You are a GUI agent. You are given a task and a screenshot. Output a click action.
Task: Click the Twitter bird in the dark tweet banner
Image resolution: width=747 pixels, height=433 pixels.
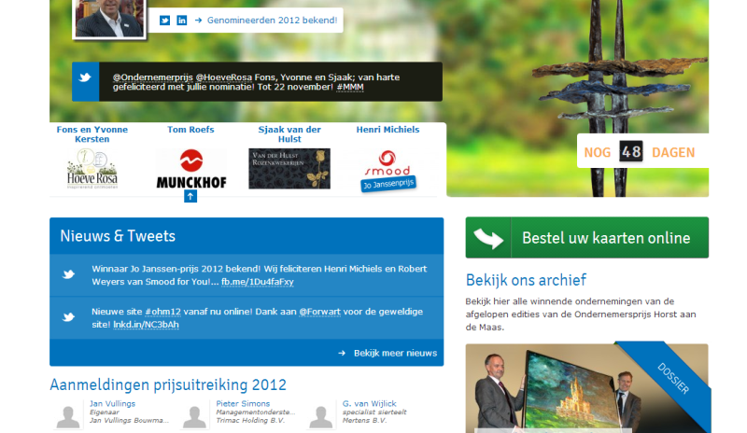(x=85, y=81)
